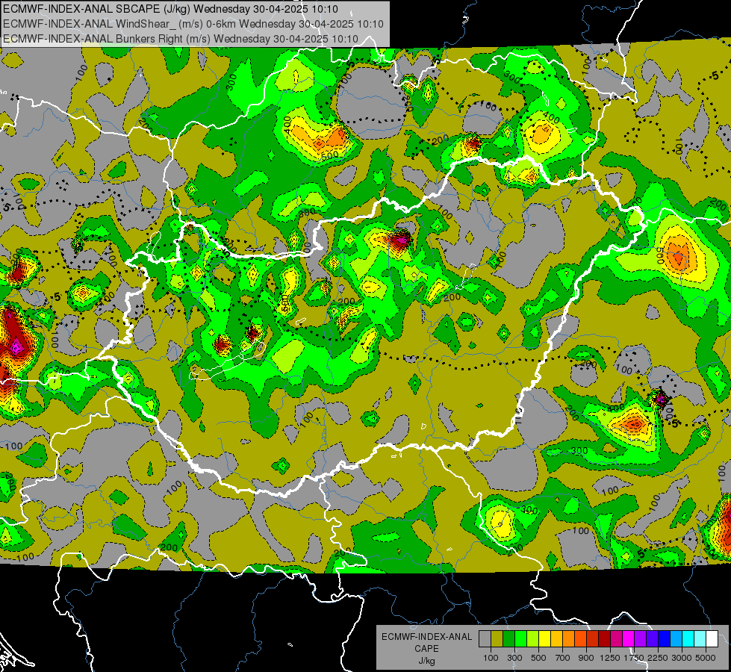Click the legend value 300
Viewport: 731px width, 672px height.
[514, 658]
